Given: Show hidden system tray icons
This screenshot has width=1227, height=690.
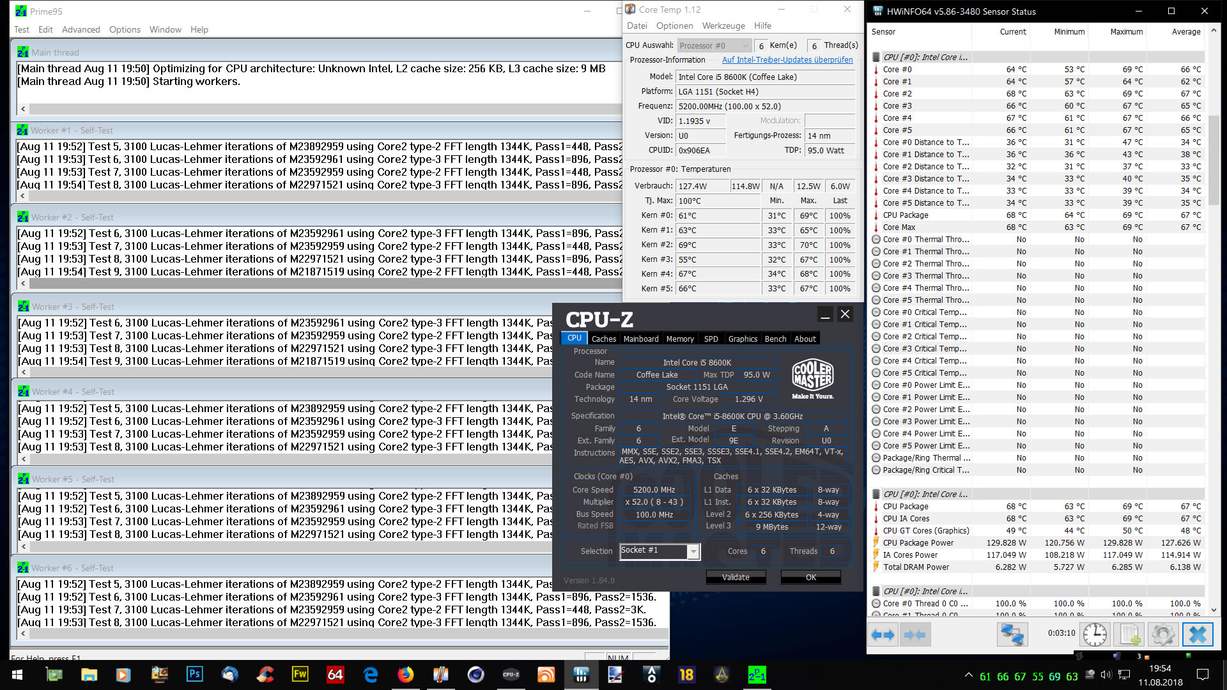Looking at the screenshot, I should 968,675.
